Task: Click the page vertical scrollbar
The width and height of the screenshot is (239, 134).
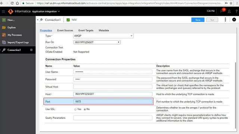Action: tap(236, 95)
